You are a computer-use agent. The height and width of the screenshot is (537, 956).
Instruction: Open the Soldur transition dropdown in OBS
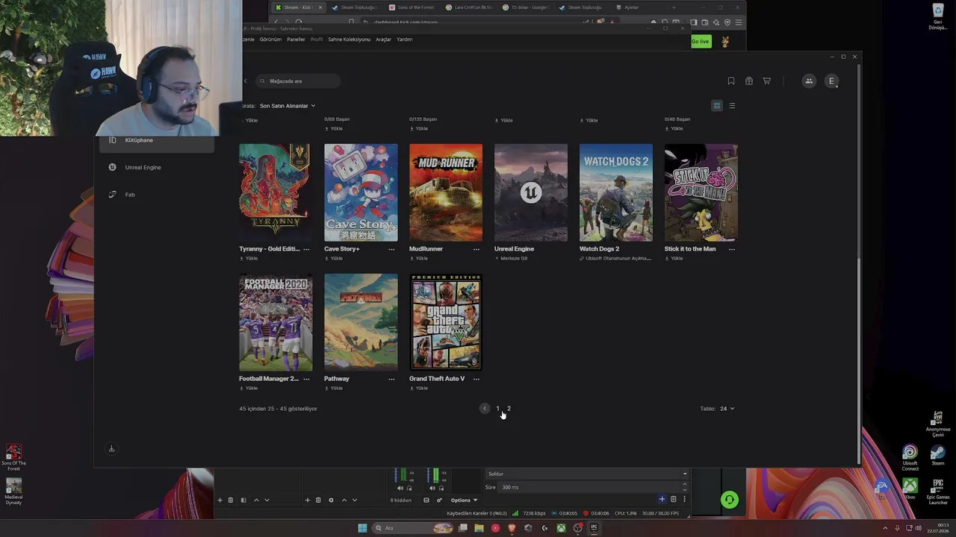point(586,474)
